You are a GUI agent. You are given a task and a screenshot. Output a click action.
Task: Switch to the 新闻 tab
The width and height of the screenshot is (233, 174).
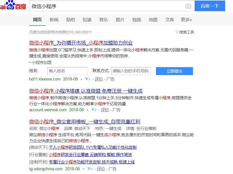(x=54, y=20)
